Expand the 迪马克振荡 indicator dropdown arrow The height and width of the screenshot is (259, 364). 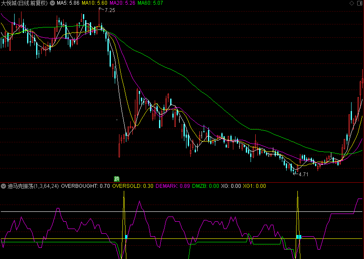(x=3, y=186)
